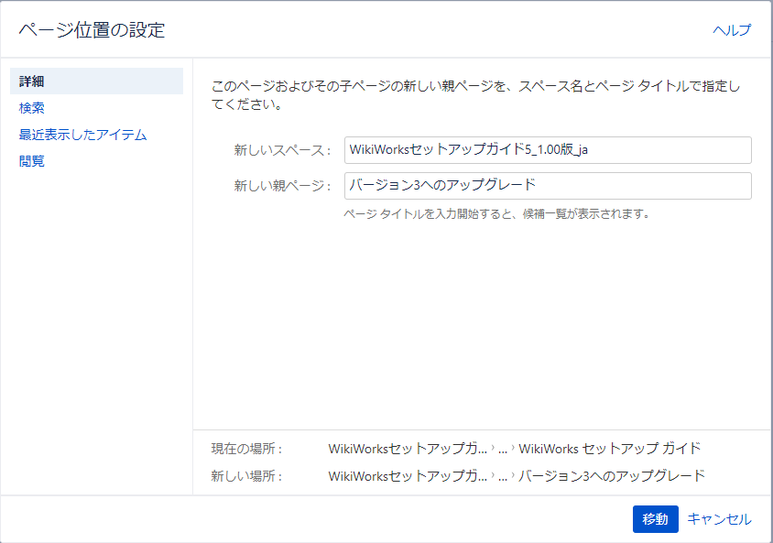Screen dimensions: 773x543
Task: Click the 新しいスペース field label
Action: [282, 151]
